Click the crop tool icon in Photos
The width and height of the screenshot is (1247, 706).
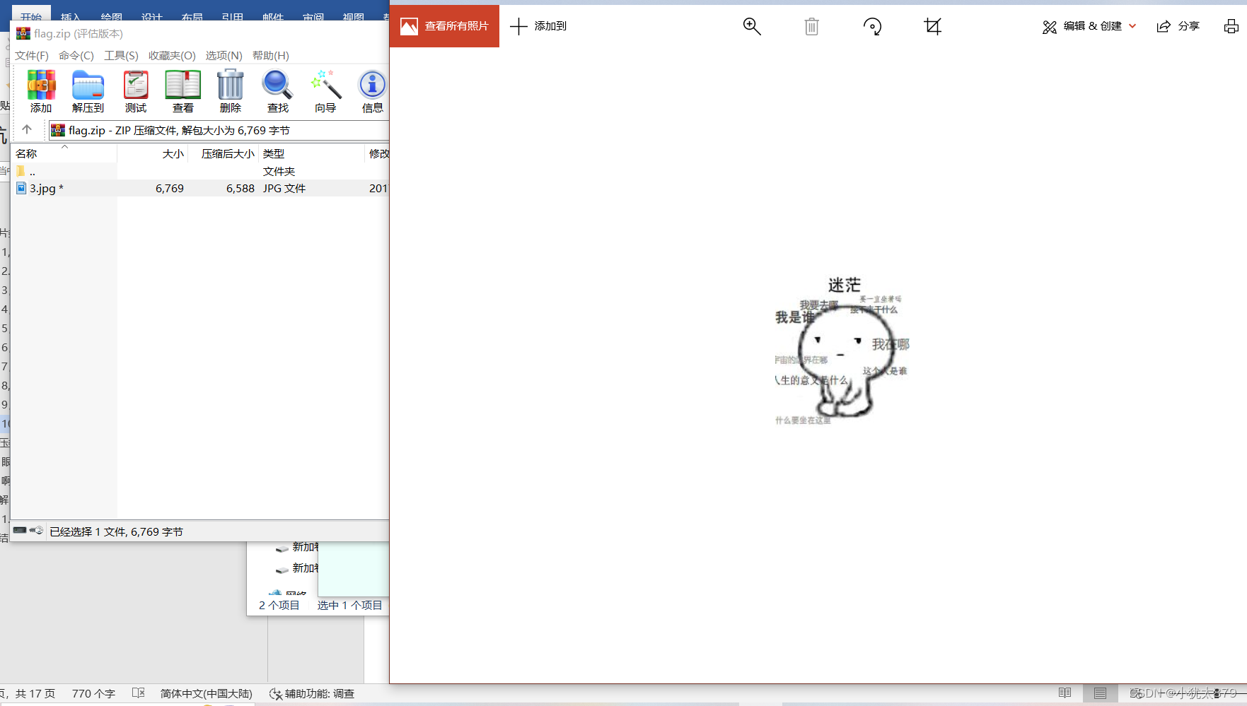coord(933,26)
